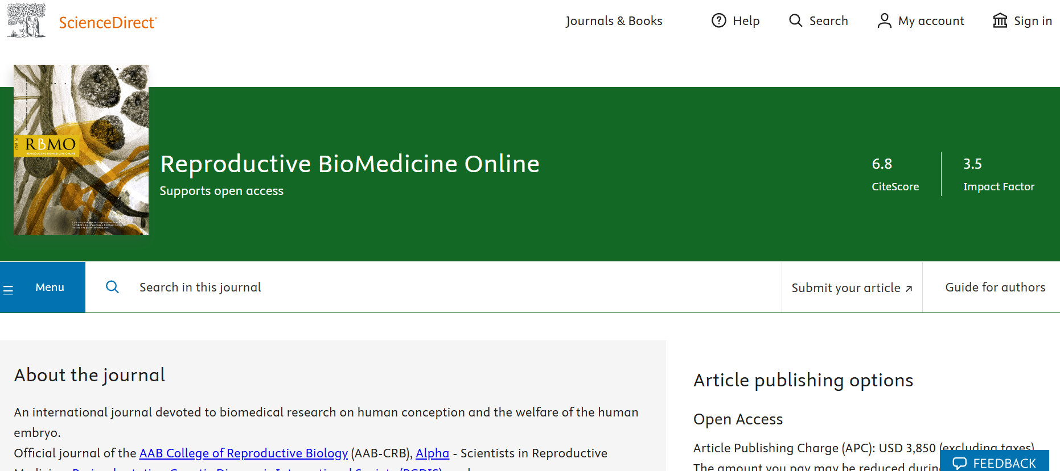Viewport: 1060px width, 471px height.
Task: Type in Search in this journal field
Action: coord(398,287)
